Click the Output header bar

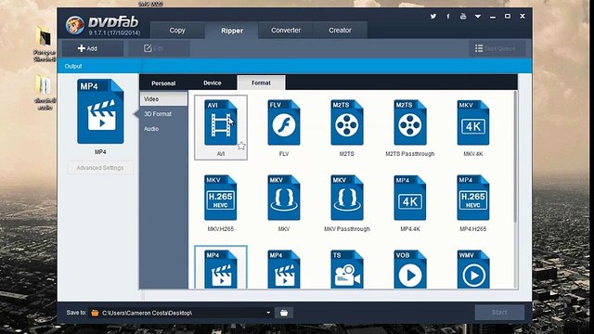coord(294,66)
